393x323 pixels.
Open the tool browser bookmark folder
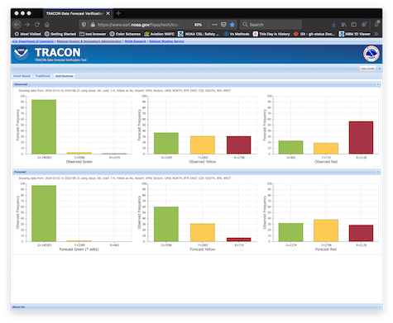pyautogui.click(x=93, y=34)
